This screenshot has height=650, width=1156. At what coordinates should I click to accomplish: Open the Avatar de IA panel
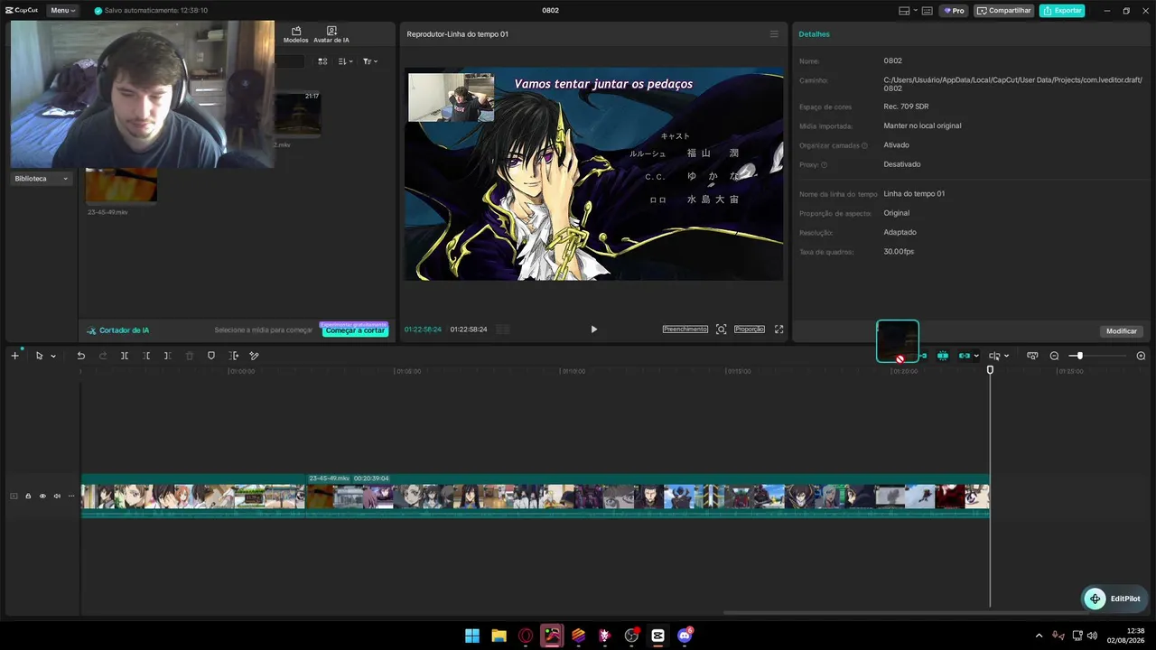(331, 34)
